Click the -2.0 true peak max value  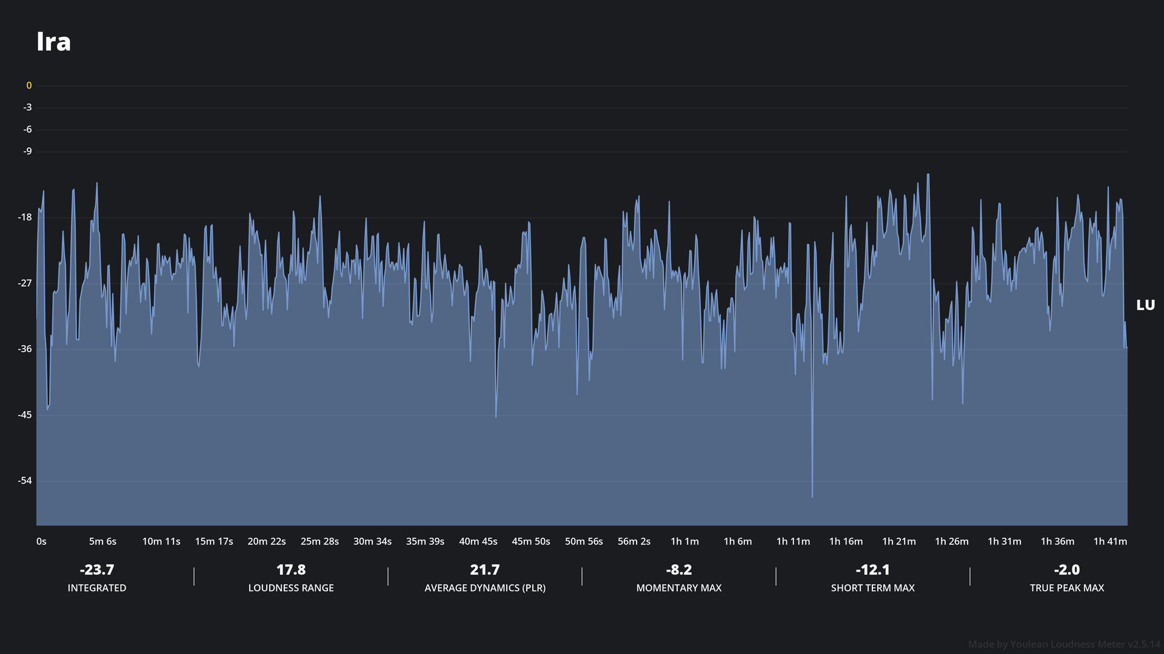(1067, 570)
